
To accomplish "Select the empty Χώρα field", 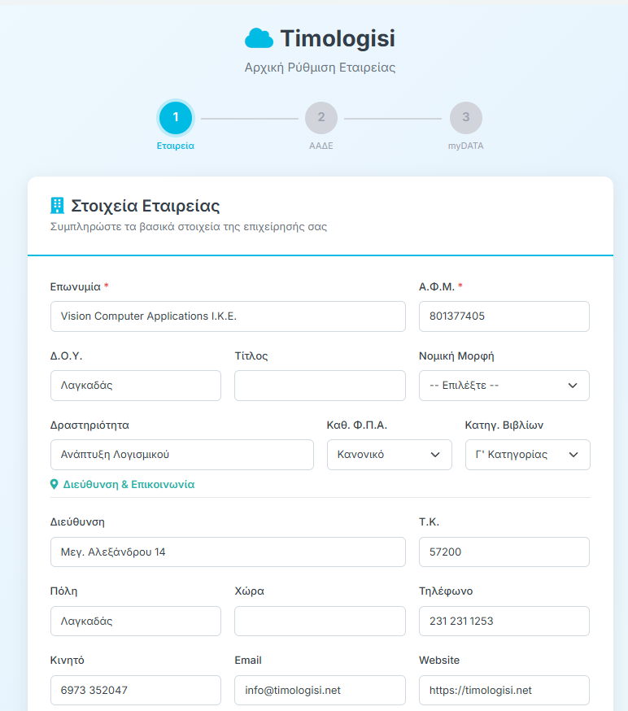I will pyautogui.click(x=320, y=621).
